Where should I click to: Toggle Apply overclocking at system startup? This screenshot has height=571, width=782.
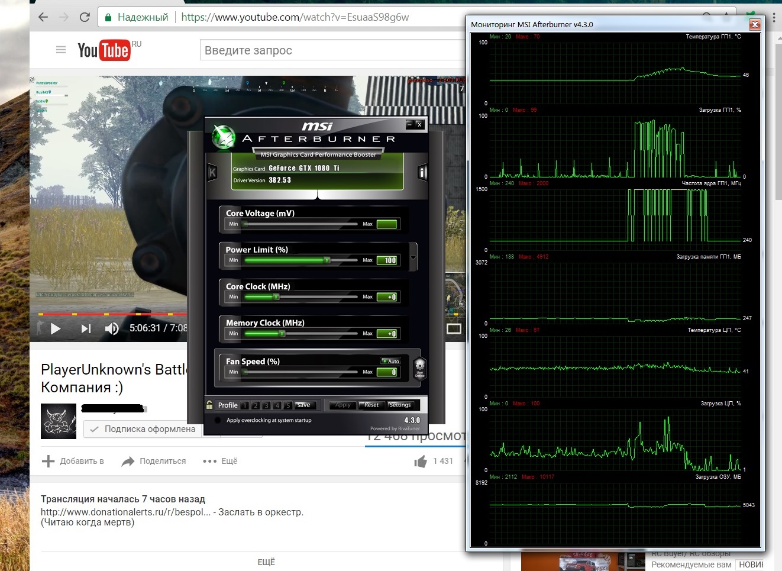tap(218, 420)
